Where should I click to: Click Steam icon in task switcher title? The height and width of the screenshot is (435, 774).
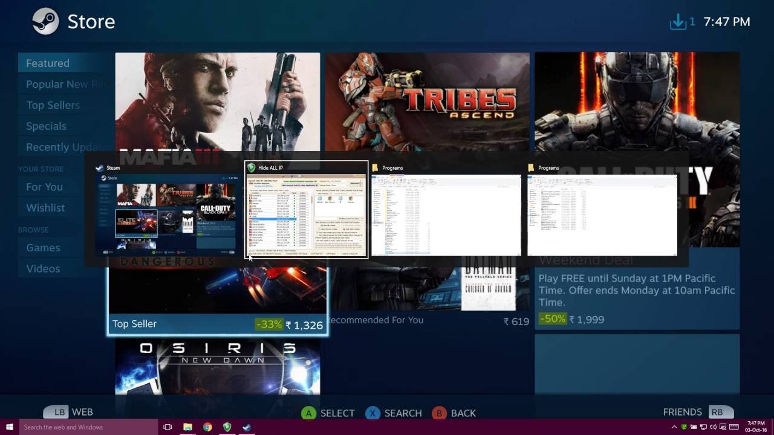100,168
